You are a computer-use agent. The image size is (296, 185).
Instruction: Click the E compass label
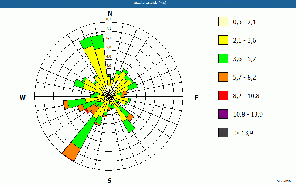click(x=196, y=98)
